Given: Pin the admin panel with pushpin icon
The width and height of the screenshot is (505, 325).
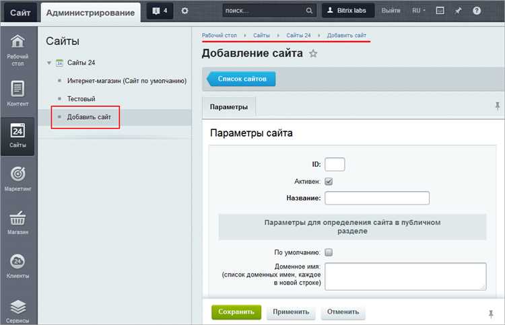Looking at the screenshot, I should pos(458,11).
